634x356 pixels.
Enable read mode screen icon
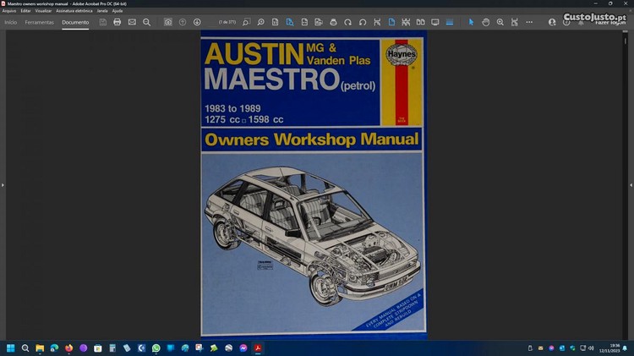coord(435,22)
